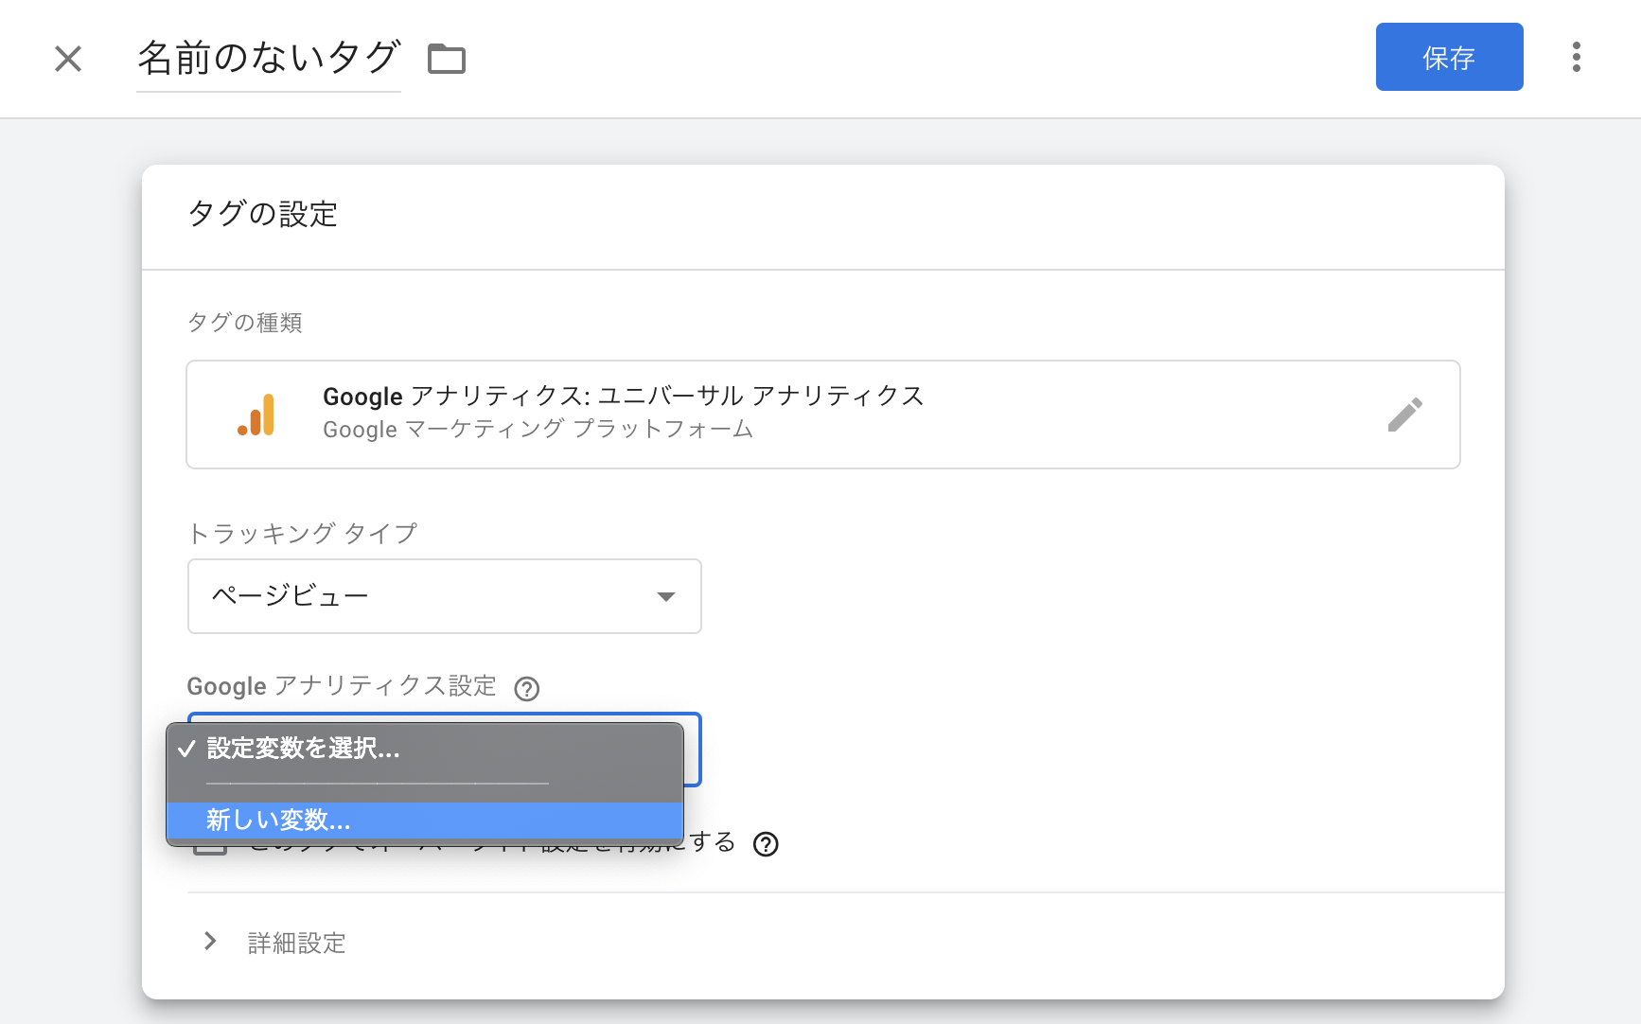Open the folder icon next to tag name
The height and width of the screenshot is (1024, 1641).
[447, 59]
